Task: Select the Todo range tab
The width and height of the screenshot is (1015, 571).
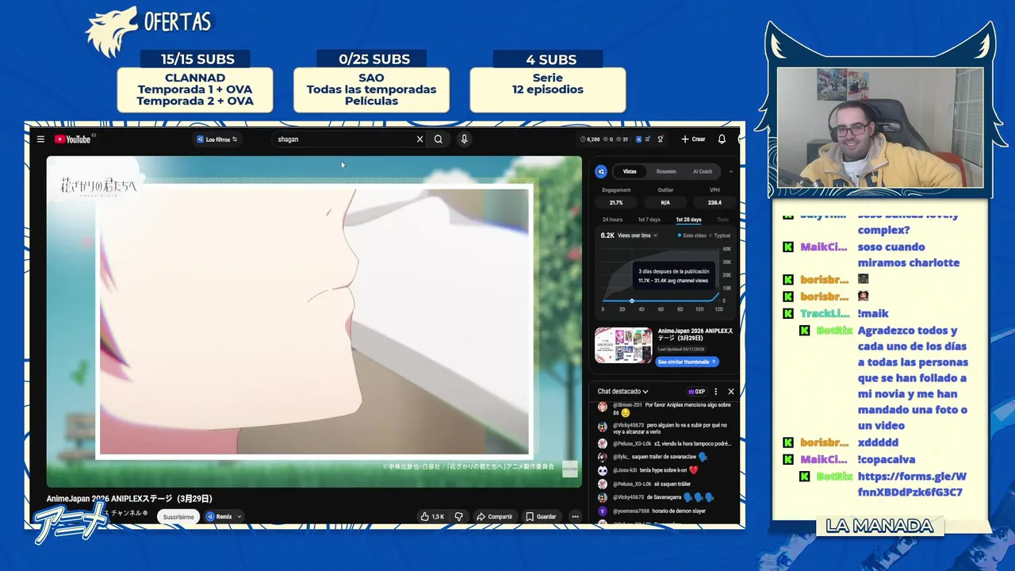Action: click(722, 220)
